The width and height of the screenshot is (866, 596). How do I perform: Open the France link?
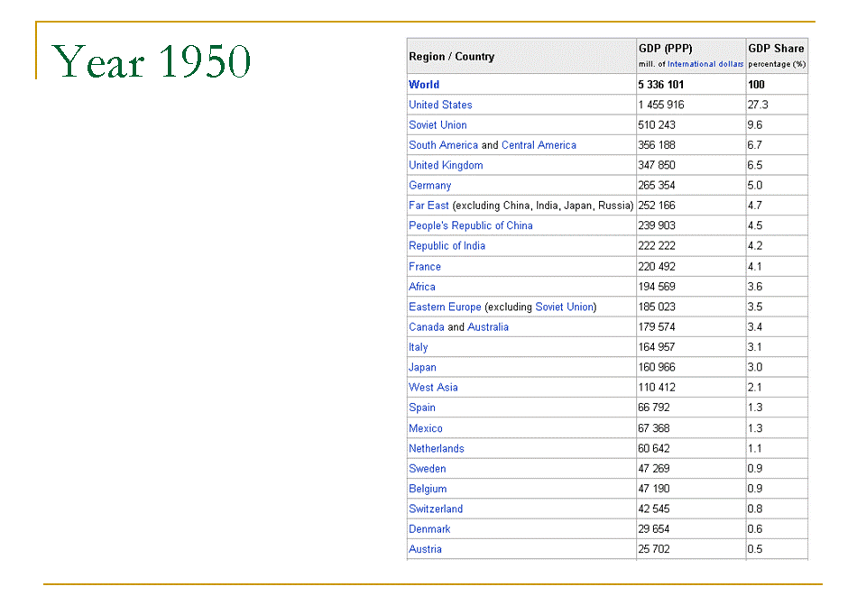[x=425, y=267]
